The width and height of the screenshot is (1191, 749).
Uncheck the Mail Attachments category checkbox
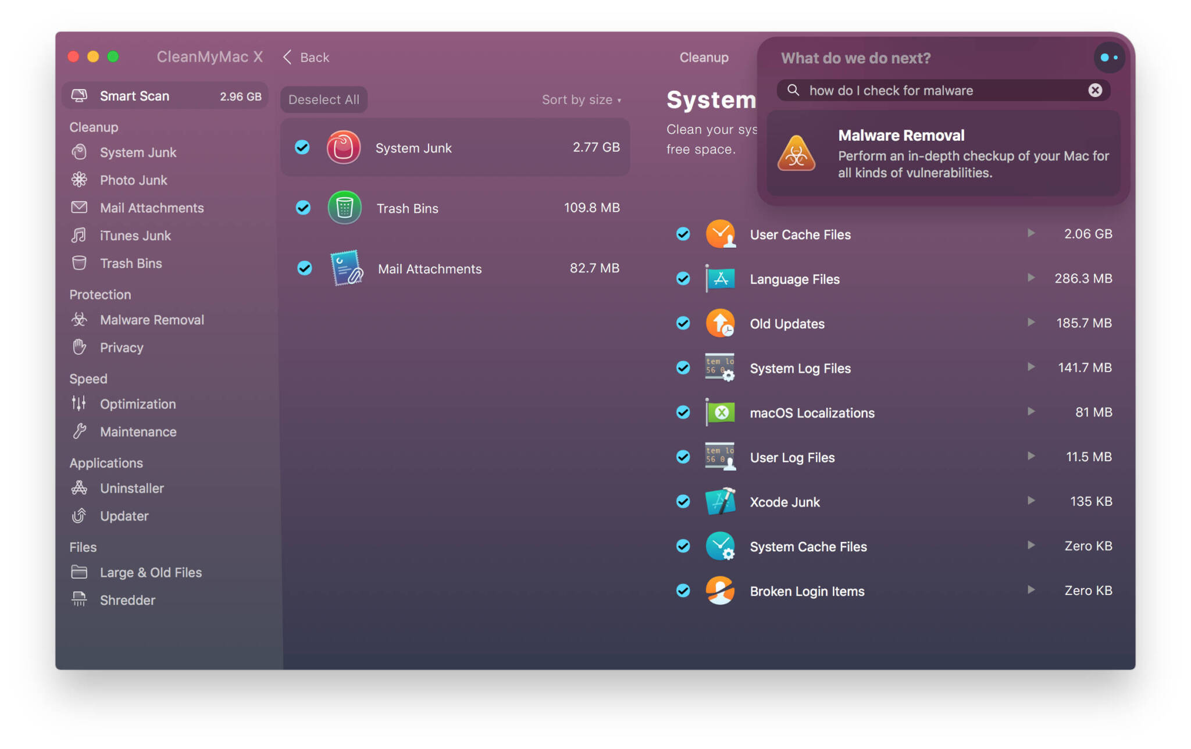tap(304, 268)
